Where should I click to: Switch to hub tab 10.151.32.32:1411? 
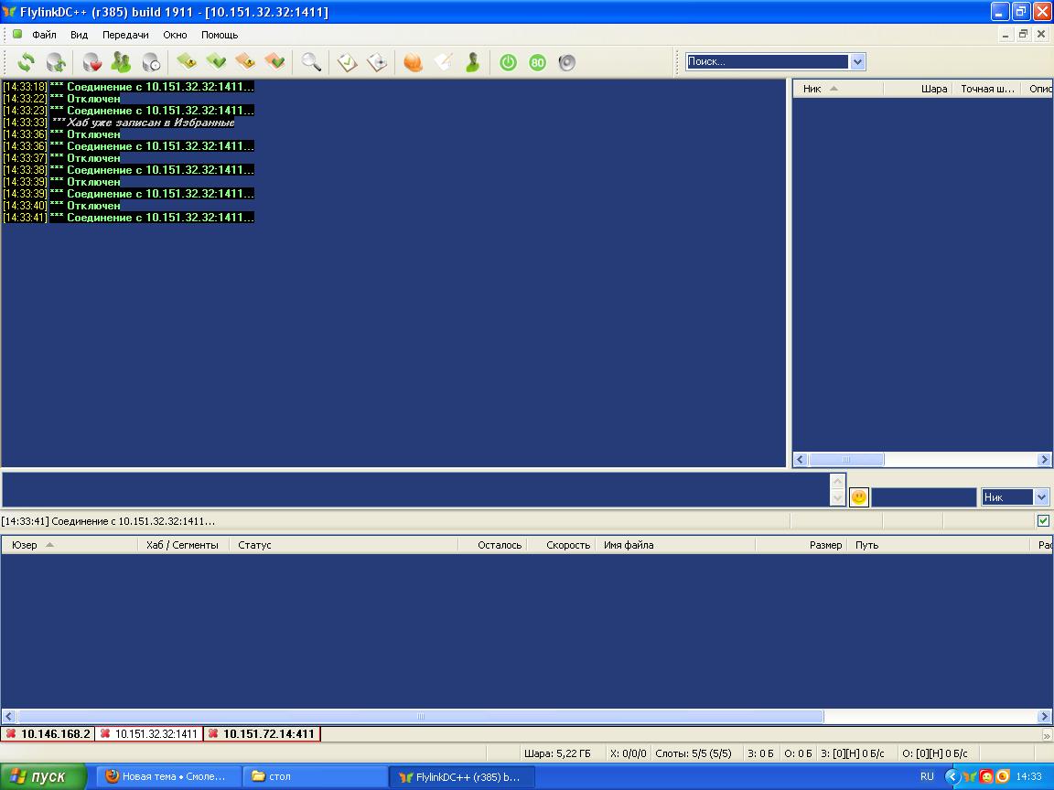(x=148, y=733)
